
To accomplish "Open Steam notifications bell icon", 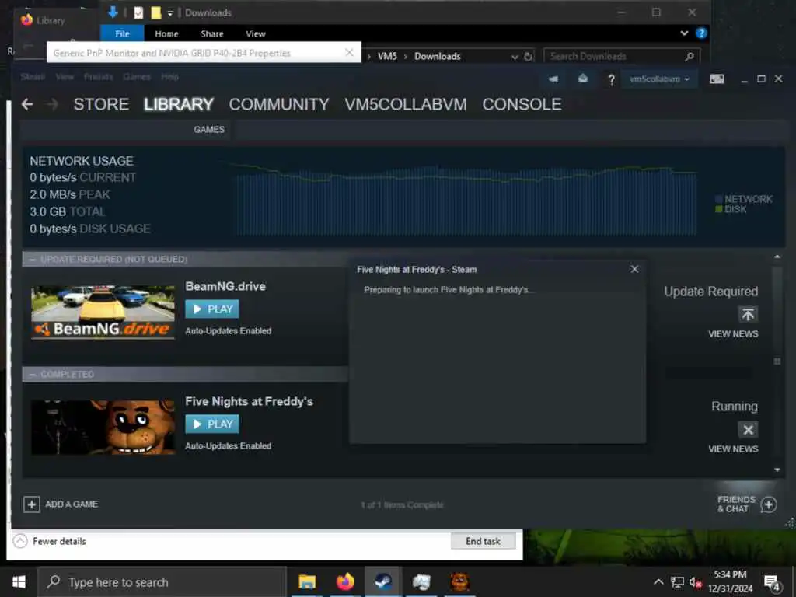I will click(583, 79).
